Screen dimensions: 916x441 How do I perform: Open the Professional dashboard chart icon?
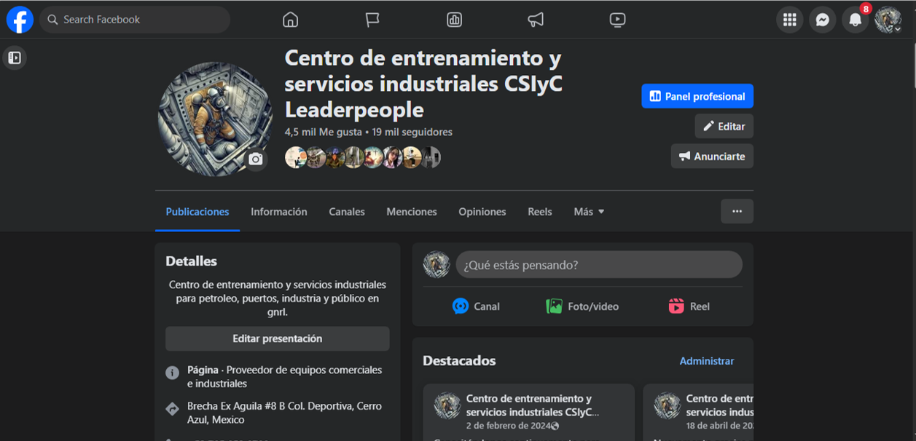454,20
